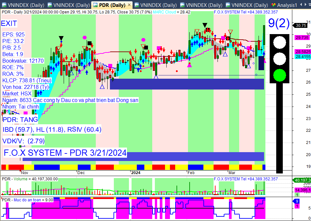Viewport: 311px width, 221px height.
Task: Select the PDR (Daily) chart tab
Action: pos(112,5)
